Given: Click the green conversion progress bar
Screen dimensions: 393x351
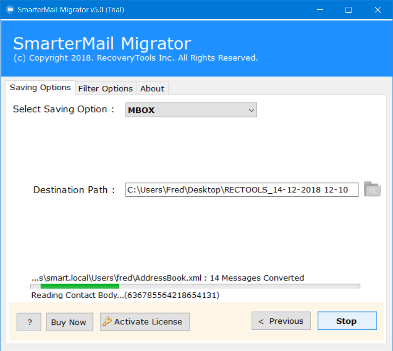Looking at the screenshot, I should 195,286.
